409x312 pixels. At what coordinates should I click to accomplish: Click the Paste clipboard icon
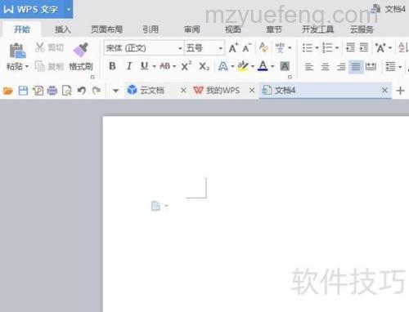tap(17, 51)
